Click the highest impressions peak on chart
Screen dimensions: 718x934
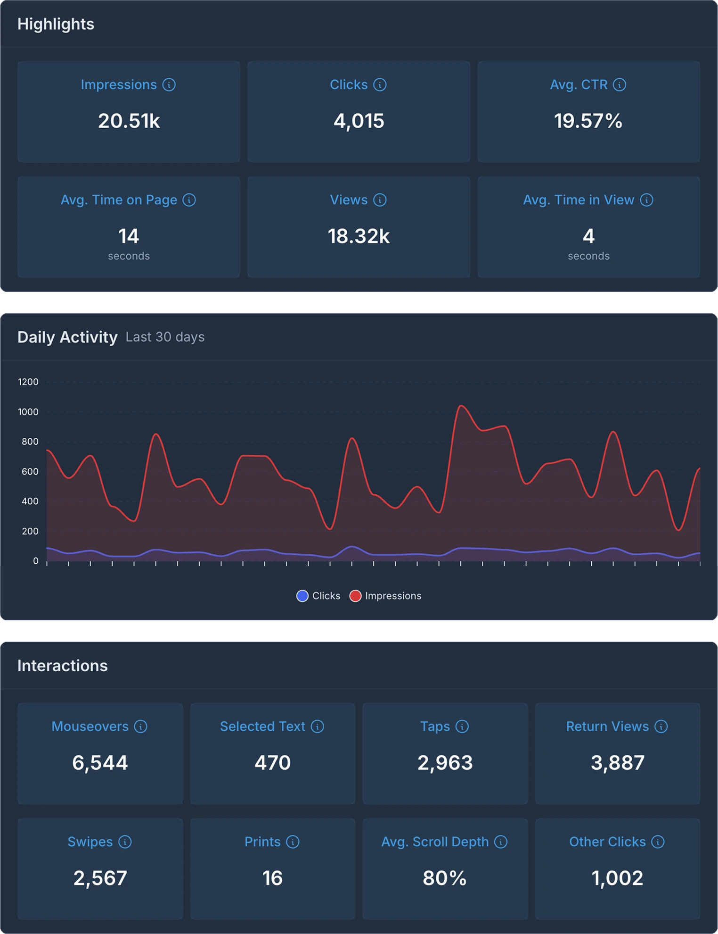(x=461, y=406)
